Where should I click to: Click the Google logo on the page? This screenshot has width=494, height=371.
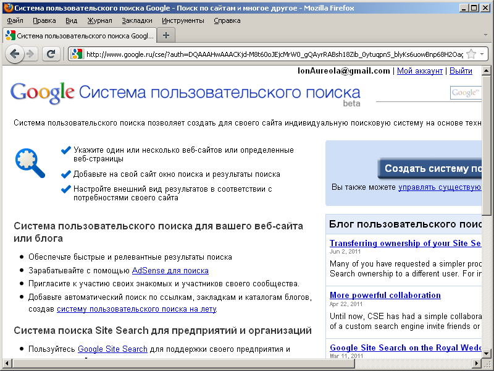pyautogui.click(x=43, y=93)
